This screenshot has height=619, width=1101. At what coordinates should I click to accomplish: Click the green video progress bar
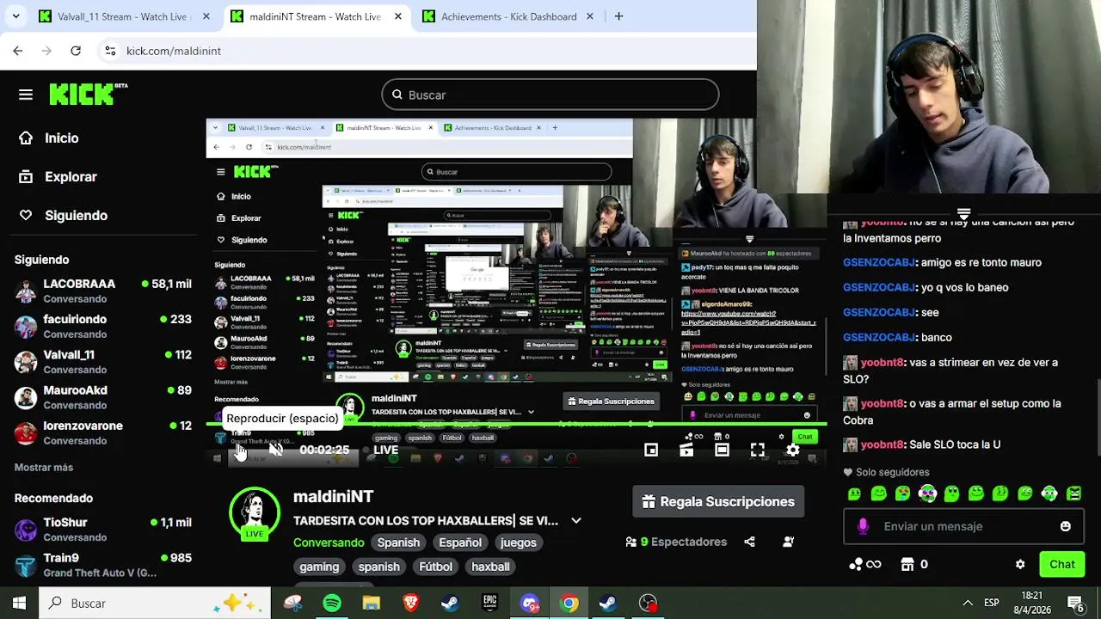click(516, 424)
